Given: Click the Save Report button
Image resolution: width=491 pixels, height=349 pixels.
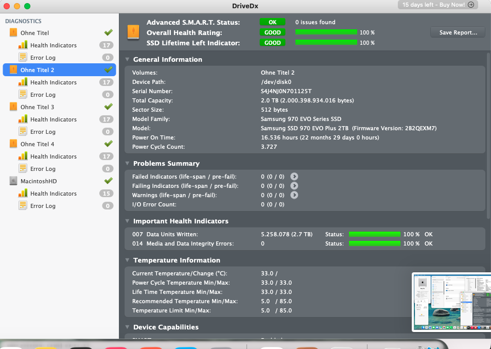Looking at the screenshot, I should [x=458, y=32].
